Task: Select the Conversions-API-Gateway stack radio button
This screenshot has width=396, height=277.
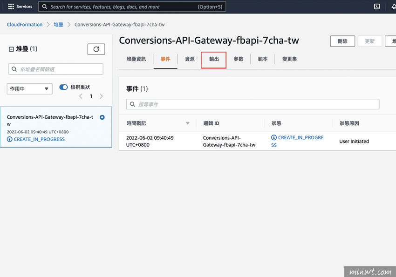Action: [102, 117]
